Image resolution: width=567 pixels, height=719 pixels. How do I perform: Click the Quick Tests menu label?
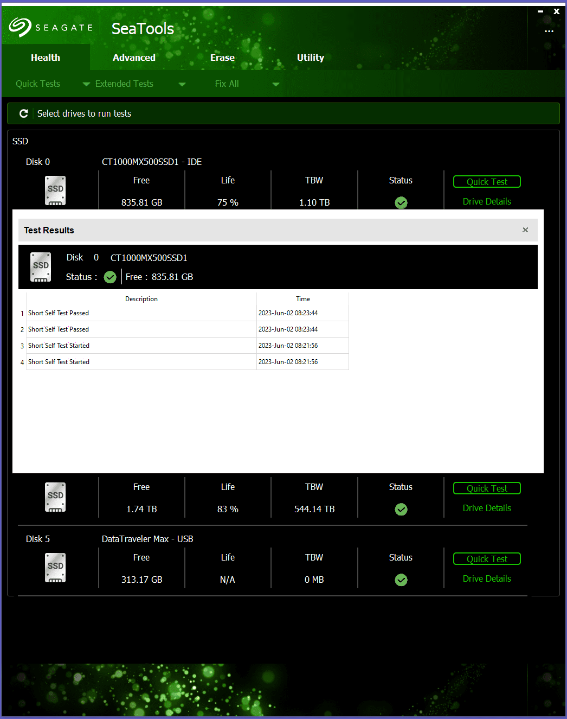pyautogui.click(x=38, y=84)
